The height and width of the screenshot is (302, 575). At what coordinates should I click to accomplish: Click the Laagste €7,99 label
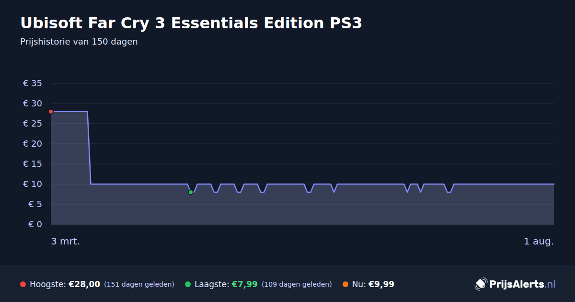click(x=226, y=284)
